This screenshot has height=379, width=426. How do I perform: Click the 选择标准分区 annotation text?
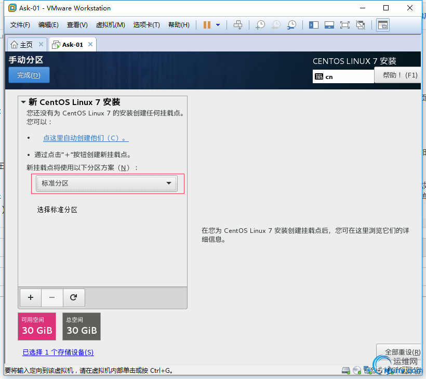(x=57, y=210)
